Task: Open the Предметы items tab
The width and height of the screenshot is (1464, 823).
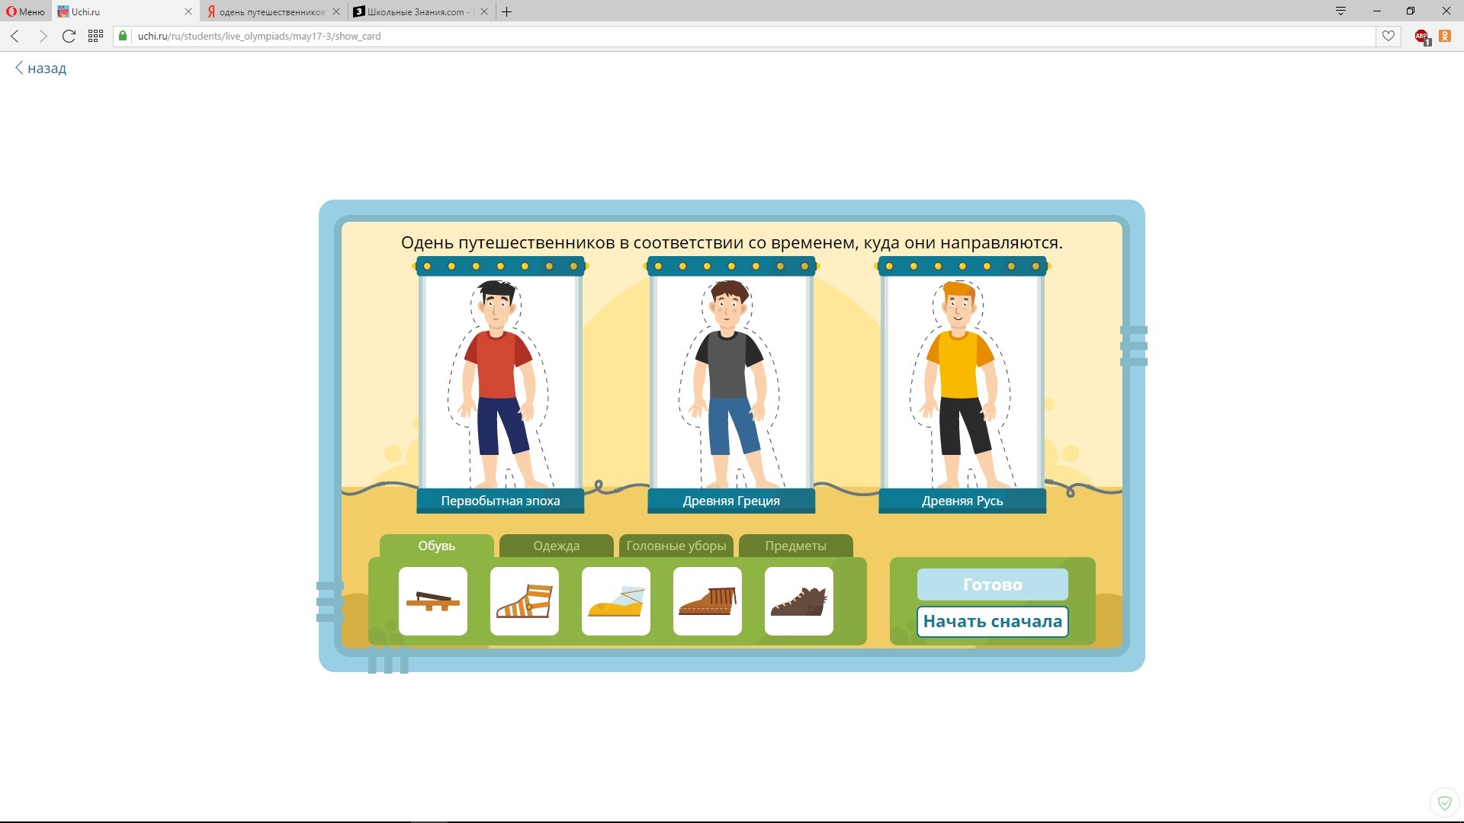Action: point(795,546)
